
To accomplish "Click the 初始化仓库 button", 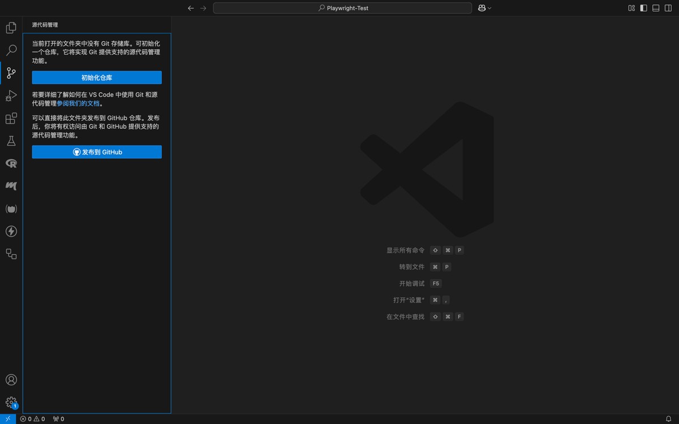I will (97, 77).
